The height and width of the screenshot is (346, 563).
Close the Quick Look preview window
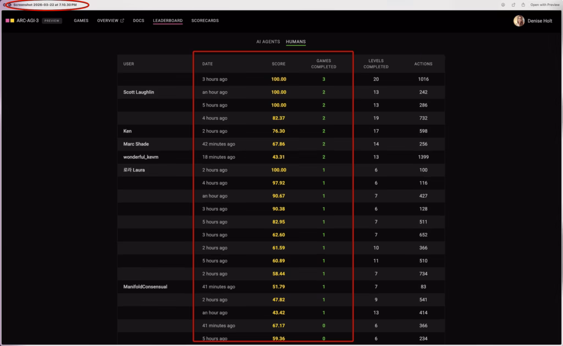[9, 4]
